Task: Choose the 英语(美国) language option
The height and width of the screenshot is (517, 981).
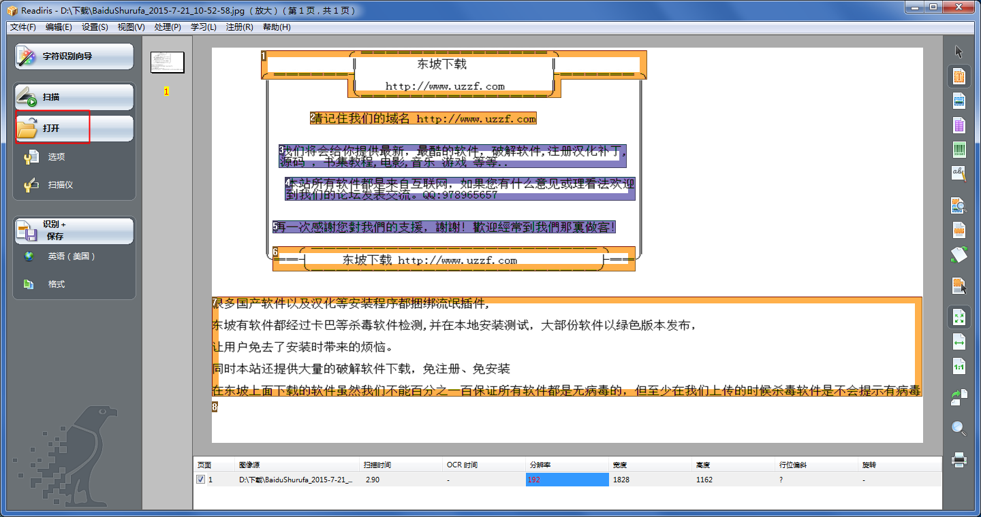Action: click(x=72, y=256)
